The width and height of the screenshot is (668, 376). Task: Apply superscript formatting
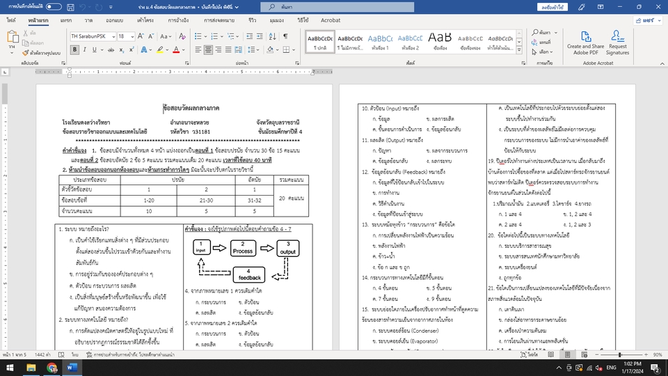coord(132,50)
